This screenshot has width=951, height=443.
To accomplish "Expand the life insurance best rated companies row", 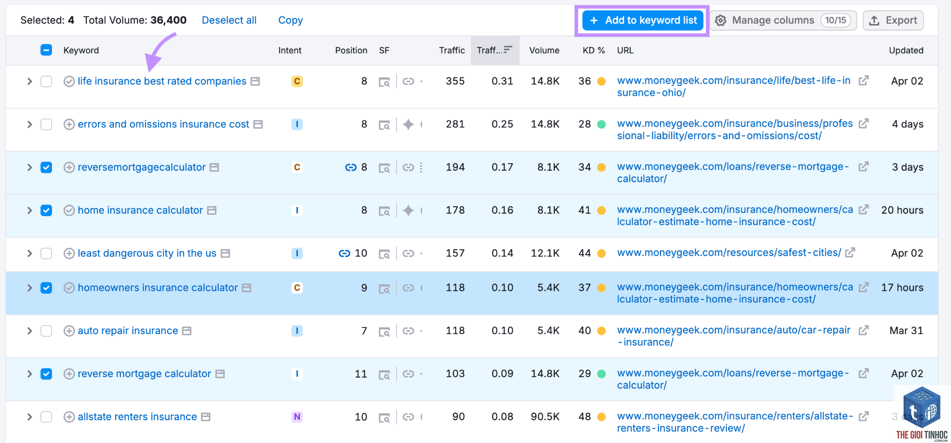I will (x=29, y=81).
